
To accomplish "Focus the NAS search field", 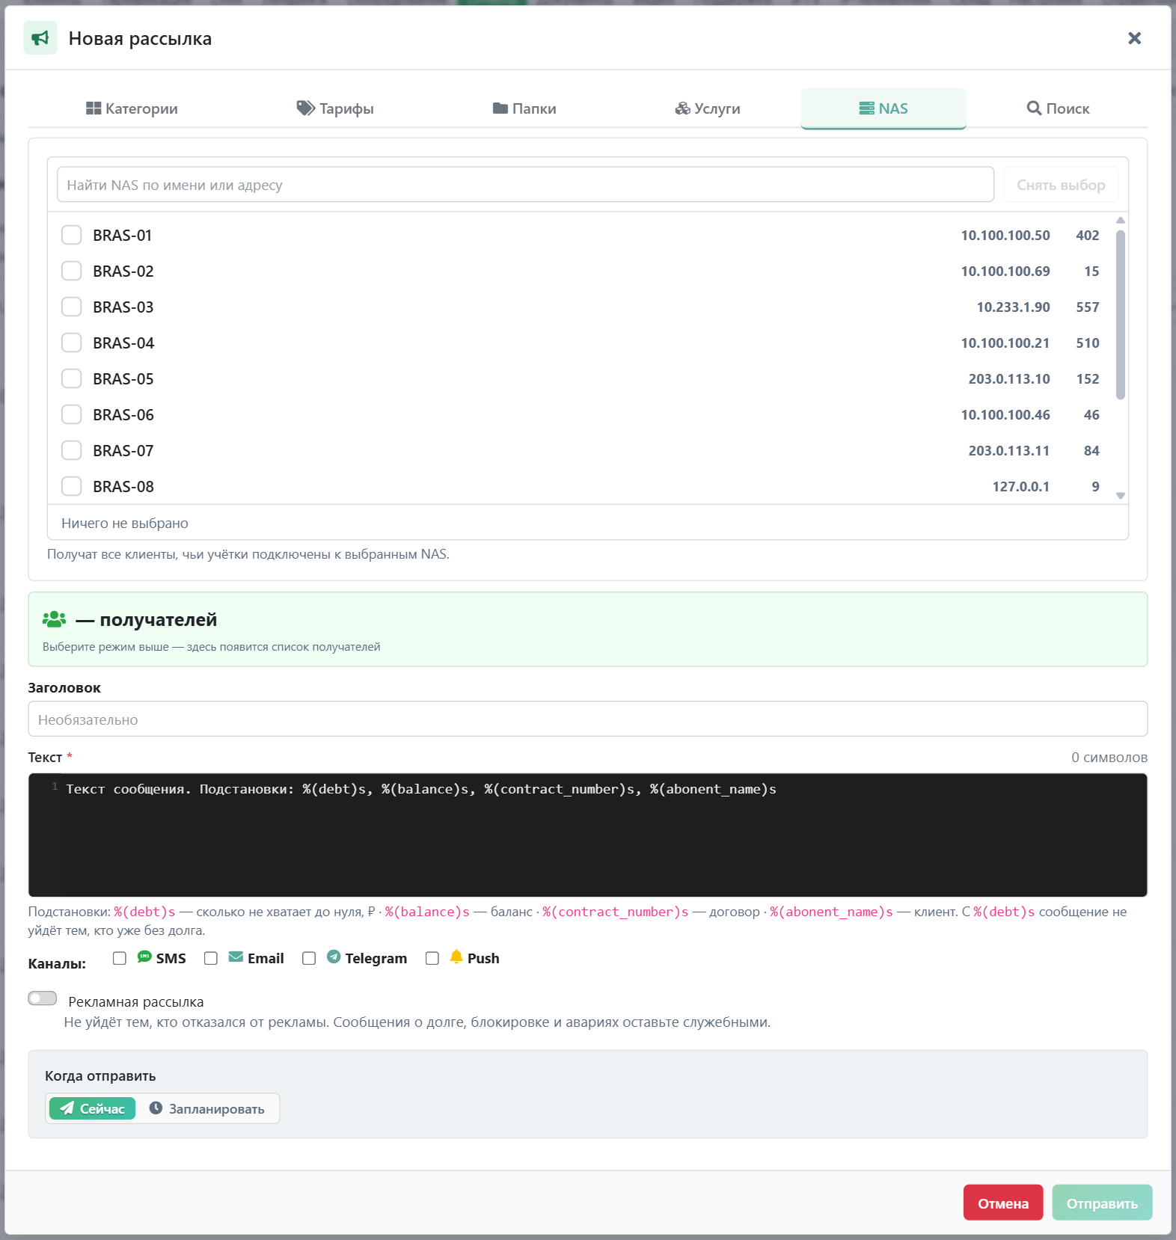I will point(525,185).
